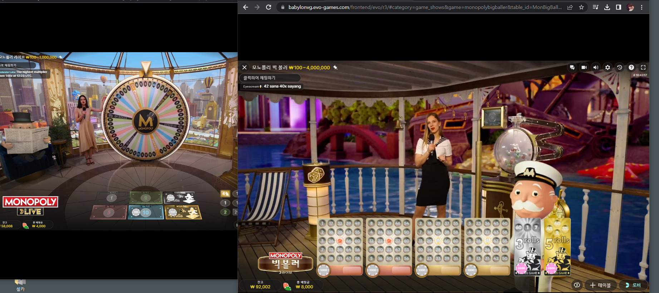Bet on 5 in Monopoly Live
This screenshot has width=659, height=293.
coord(109,212)
